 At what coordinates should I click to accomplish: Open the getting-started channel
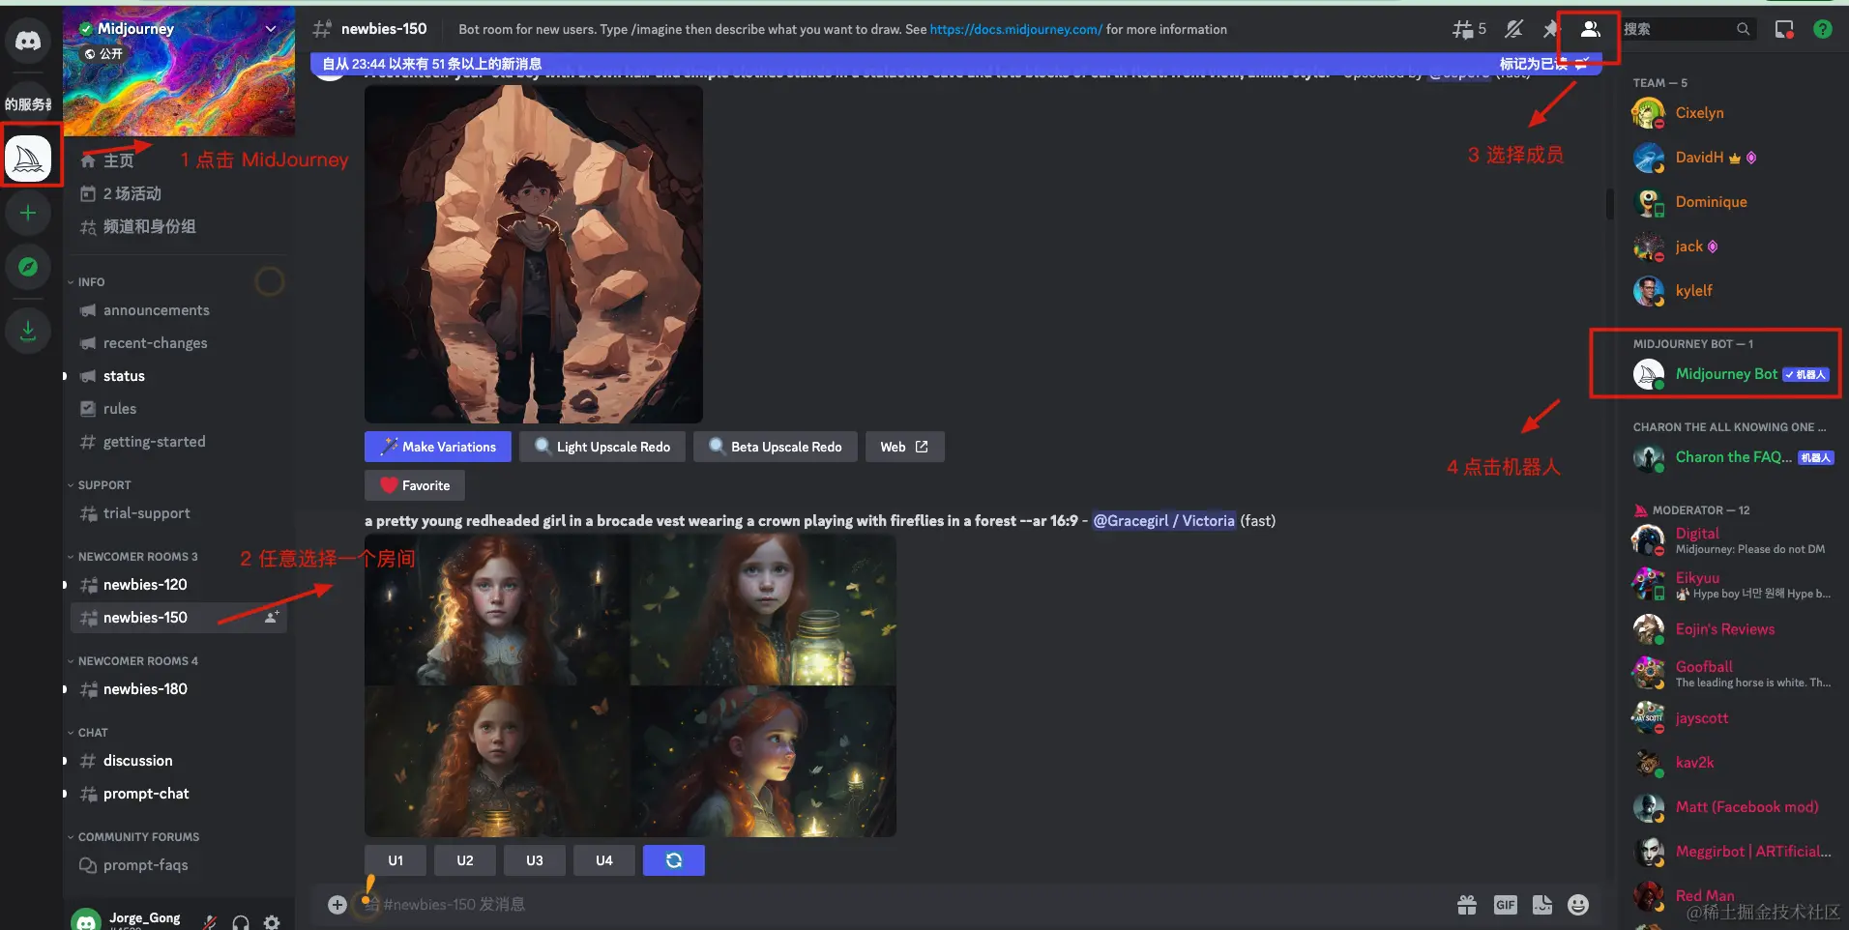pos(179,442)
